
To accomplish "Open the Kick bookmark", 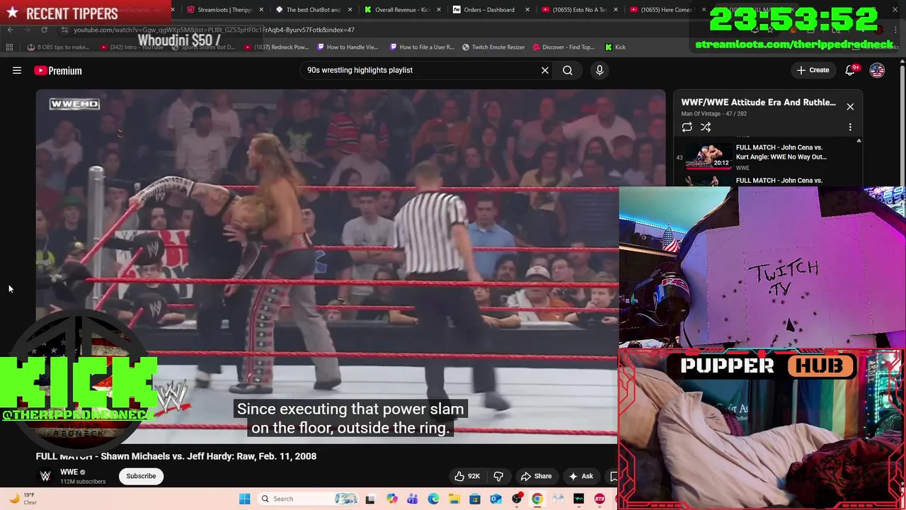I will coord(615,47).
